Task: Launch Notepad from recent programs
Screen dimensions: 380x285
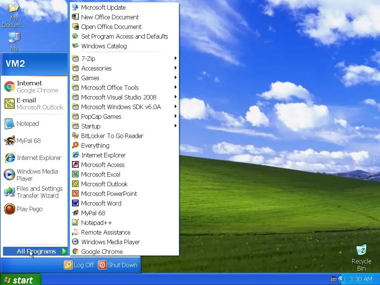Action: pos(34,124)
